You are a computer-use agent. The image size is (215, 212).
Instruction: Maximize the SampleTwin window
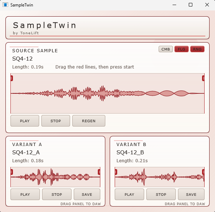point(191,5)
